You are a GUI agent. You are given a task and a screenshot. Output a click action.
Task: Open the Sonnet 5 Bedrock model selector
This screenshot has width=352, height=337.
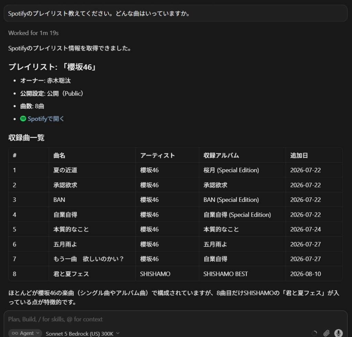pos(82,334)
